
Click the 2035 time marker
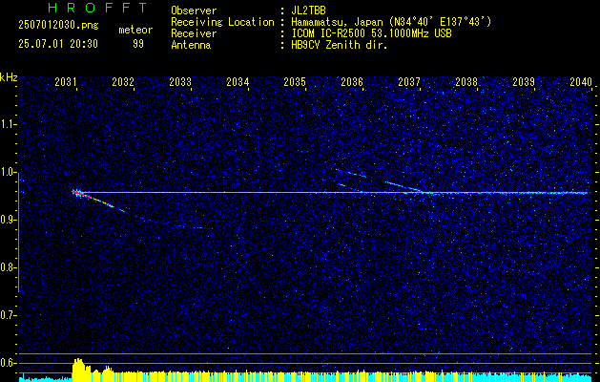point(295,81)
